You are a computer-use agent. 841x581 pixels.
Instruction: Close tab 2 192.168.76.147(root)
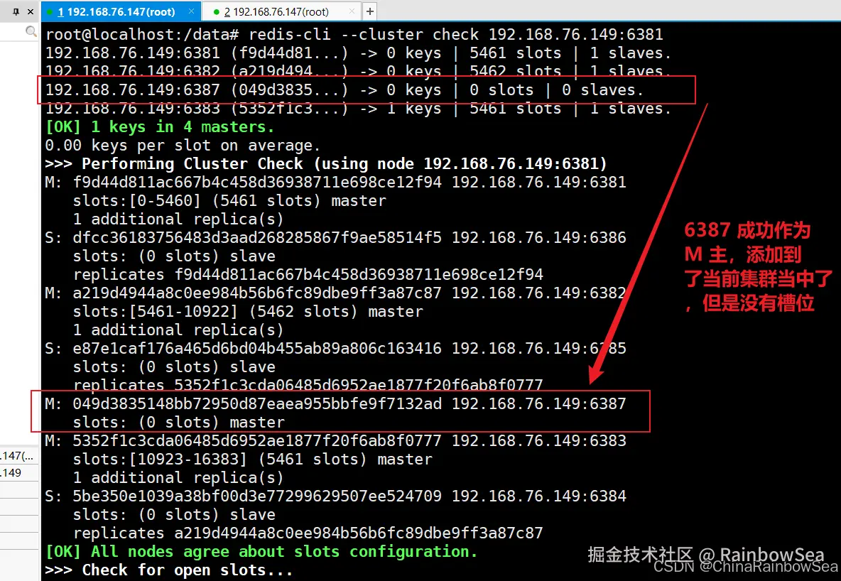352,11
